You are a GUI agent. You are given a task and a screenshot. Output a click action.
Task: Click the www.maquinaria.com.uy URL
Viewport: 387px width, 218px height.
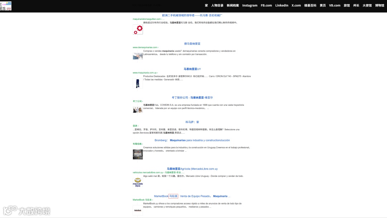[x=145, y=73]
